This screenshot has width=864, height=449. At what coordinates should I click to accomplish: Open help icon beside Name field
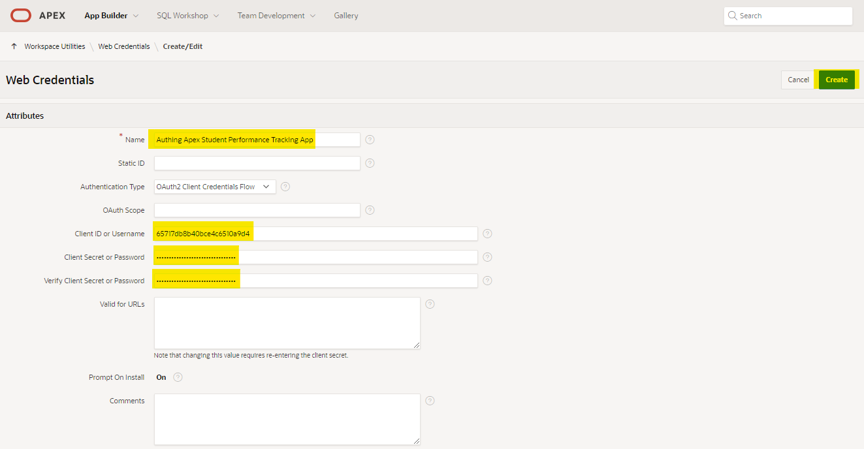pyautogui.click(x=370, y=140)
